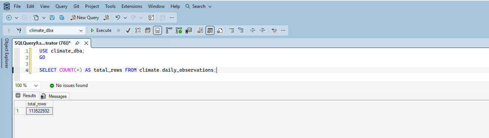Open the Window menu
Screen dimensions: 489x138
[156, 6]
